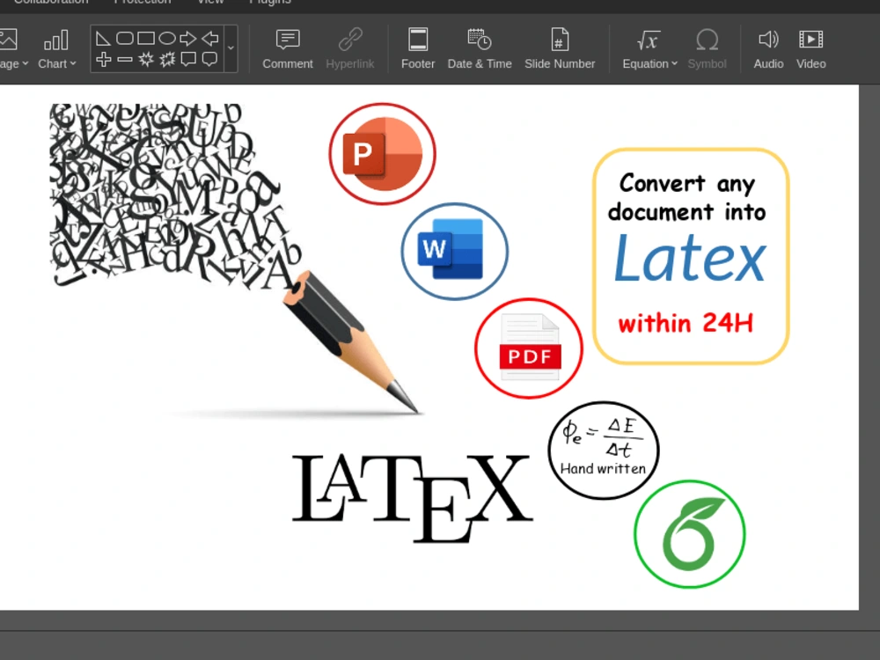This screenshot has width=880, height=660.
Task: Click the Equation icon
Action: click(x=649, y=40)
